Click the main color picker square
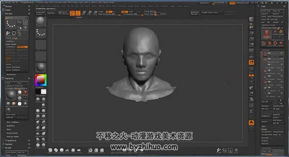The width and height of the screenshot is (289, 157). [x=41, y=80]
